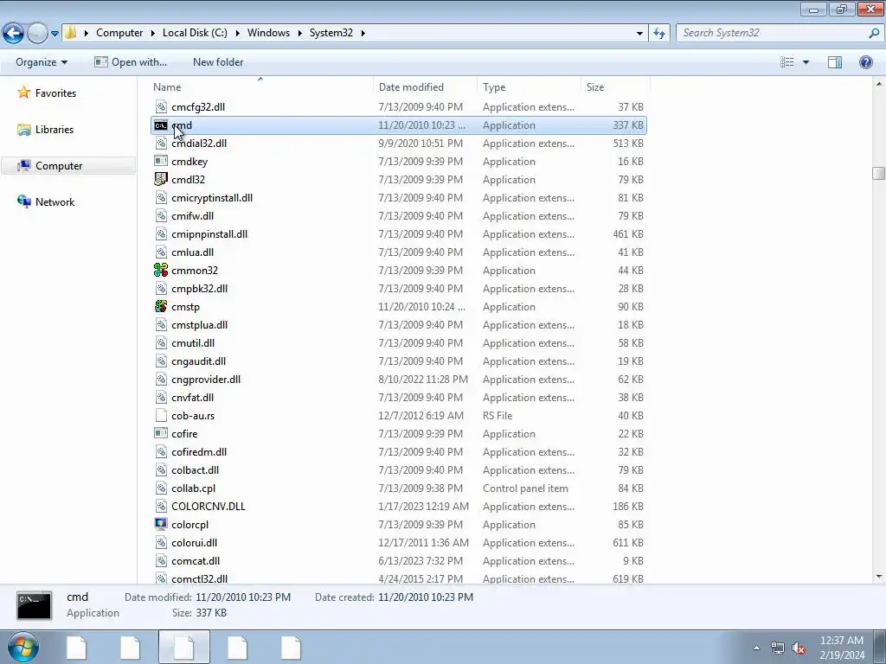Click the magnifier search icon
The image size is (886, 664).
point(874,33)
